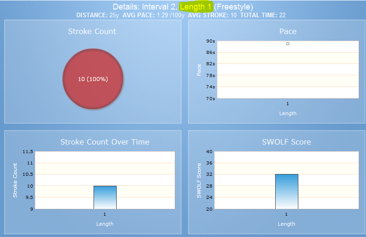Click the 'Length' x-axis title under Pace chart
The width and height of the screenshot is (366, 237).
coord(288,113)
